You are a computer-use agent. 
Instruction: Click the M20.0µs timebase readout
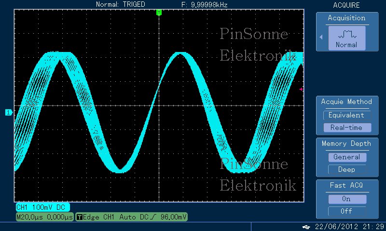pos(44,217)
